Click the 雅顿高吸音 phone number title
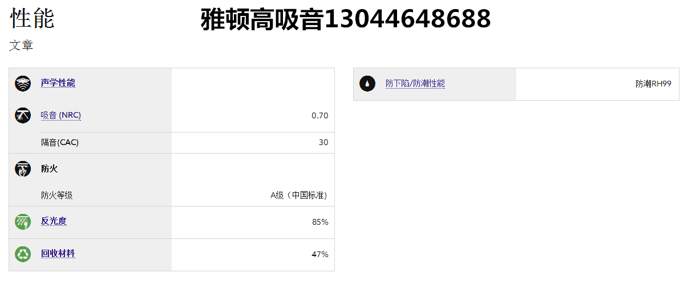Screen dimensions: 684x281 coord(346,20)
